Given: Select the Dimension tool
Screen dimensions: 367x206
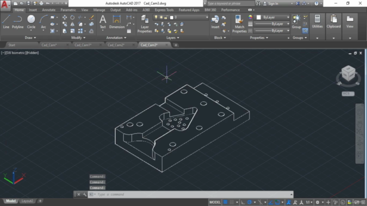Looking at the screenshot, I should point(116,22).
